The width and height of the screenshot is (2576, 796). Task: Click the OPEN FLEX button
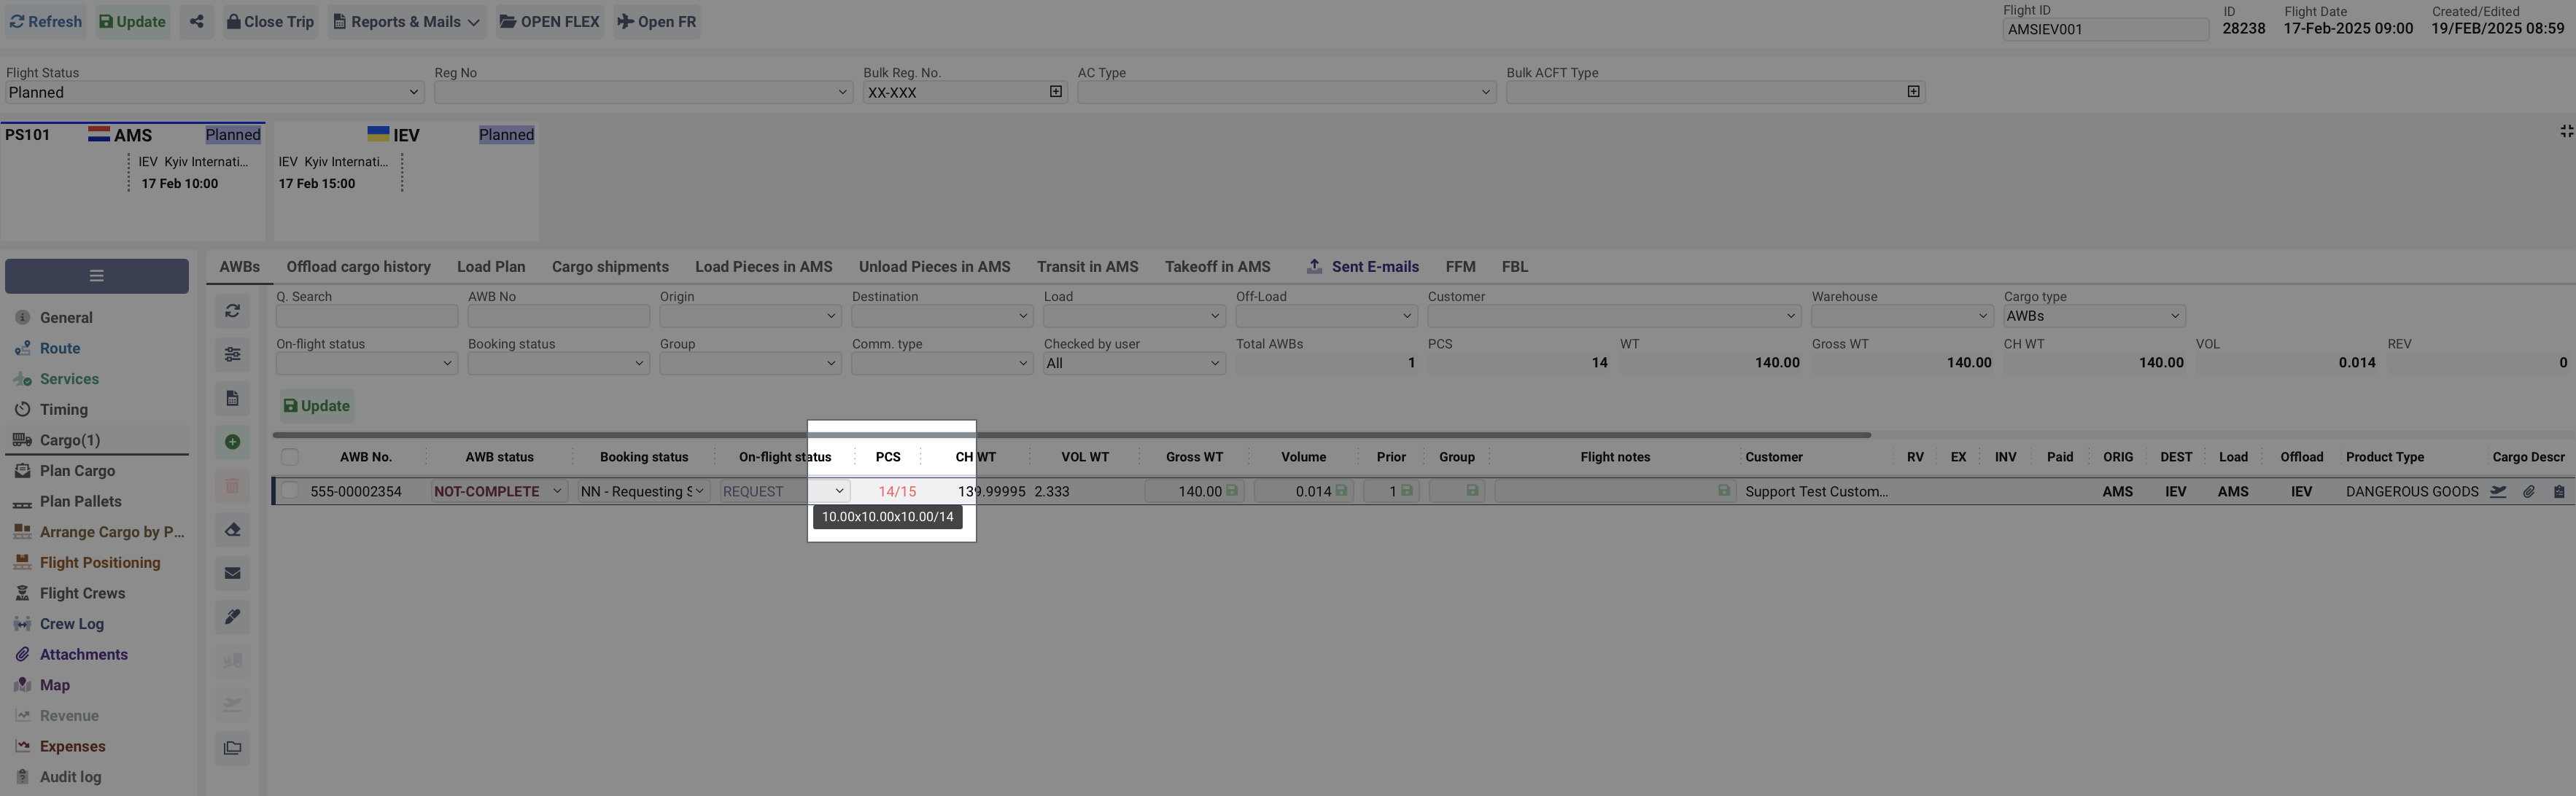point(549,22)
